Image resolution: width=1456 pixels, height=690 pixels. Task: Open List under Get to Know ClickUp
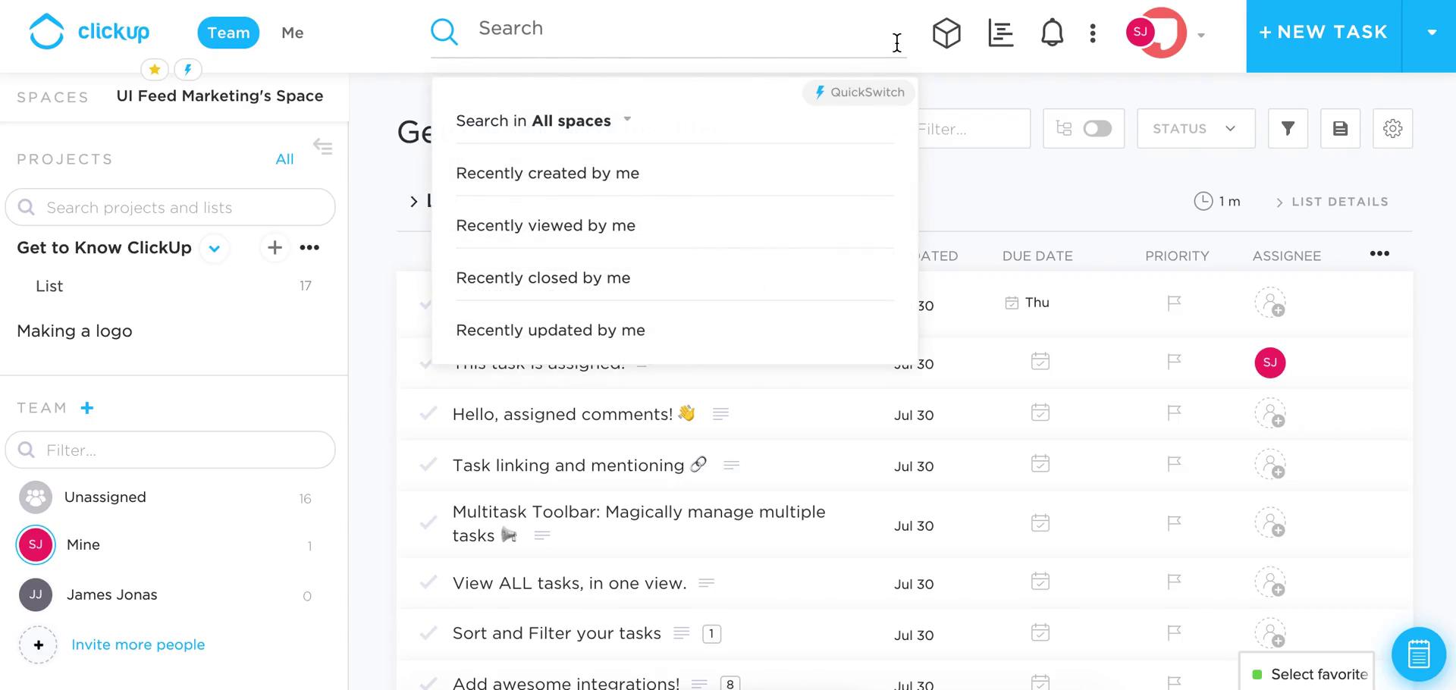pos(49,286)
